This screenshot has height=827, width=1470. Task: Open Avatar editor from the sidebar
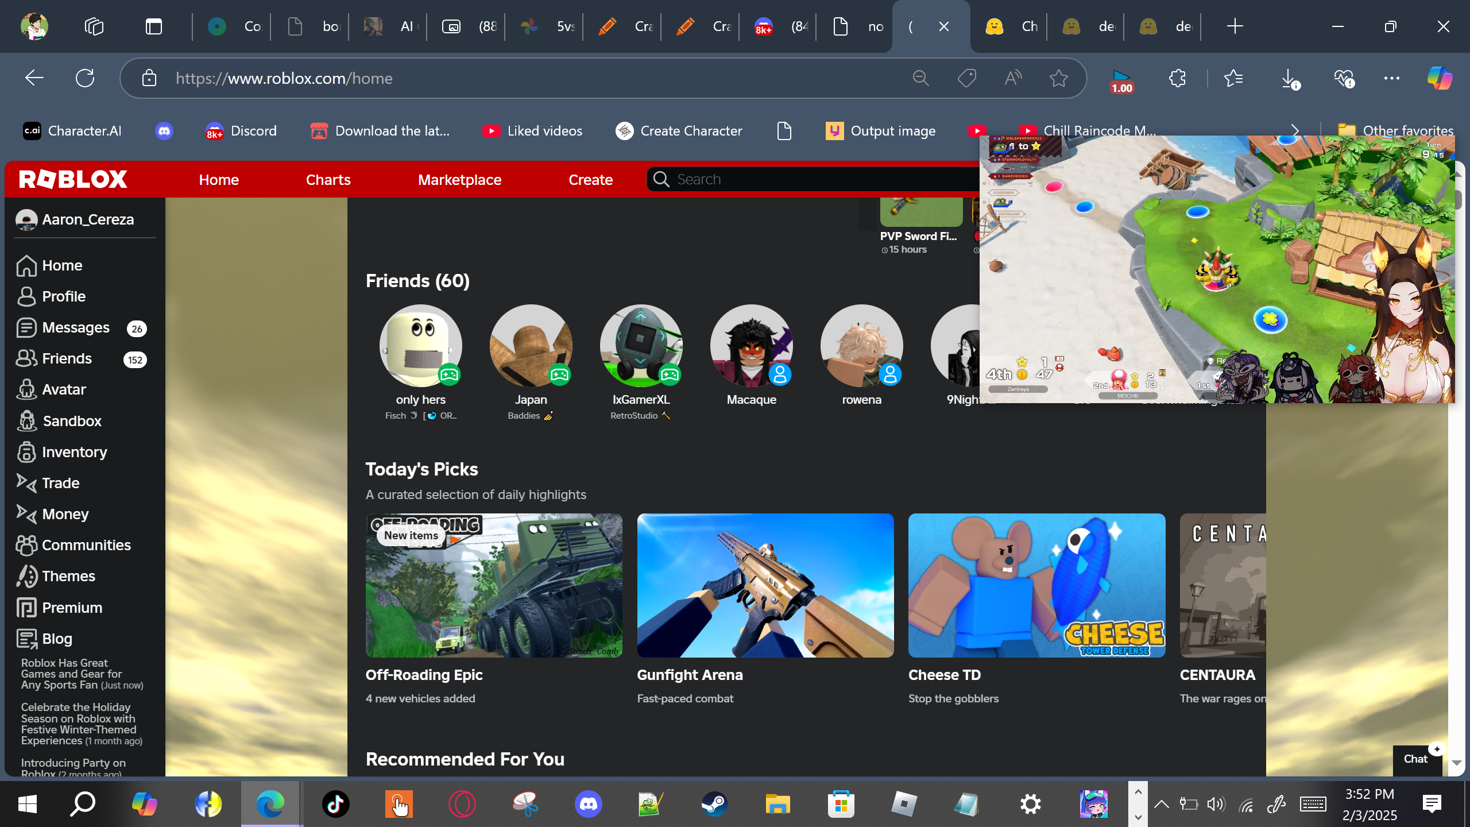[52, 389]
